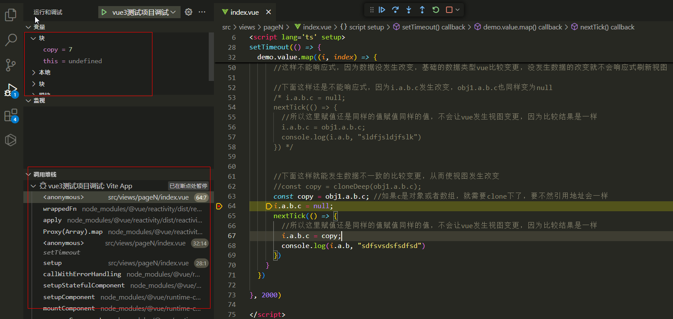
Task: Select the anonymous frame at 64:7
Action: (x=119, y=197)
